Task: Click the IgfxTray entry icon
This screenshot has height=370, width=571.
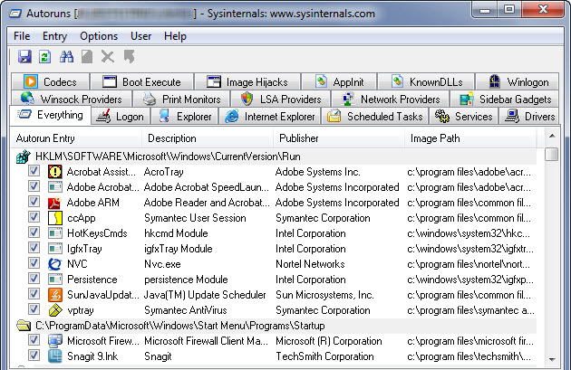Action: point(55,249)
